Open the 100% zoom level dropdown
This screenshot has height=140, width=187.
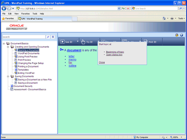[x=181, y=137]
